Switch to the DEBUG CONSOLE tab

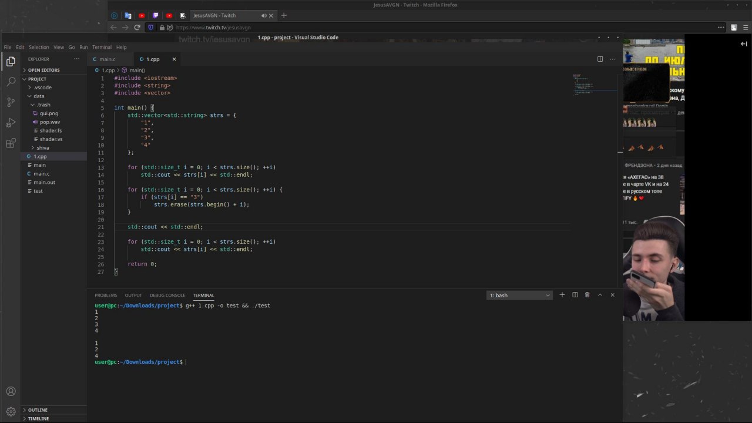point(167,295)
